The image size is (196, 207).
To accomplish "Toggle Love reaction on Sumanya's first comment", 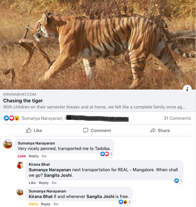I will [x=22, y=156].
